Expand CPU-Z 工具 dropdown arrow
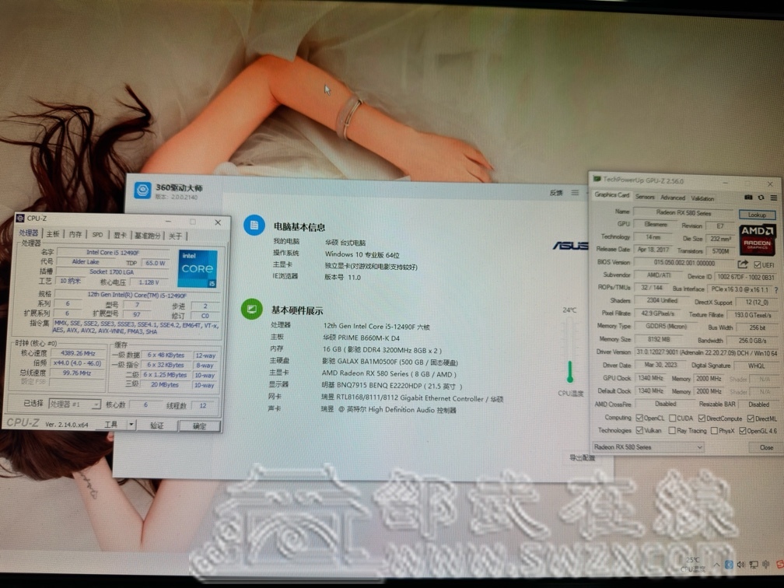 tap(131, 425)
